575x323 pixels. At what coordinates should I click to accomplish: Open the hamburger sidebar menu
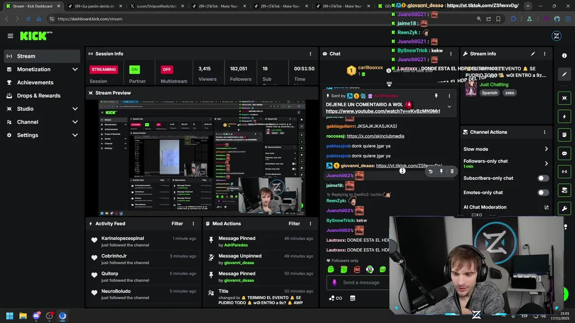[10, 36]
